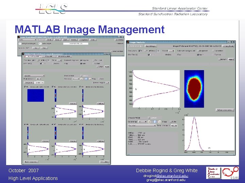This screenshot has width=245, height=183.
Task: Toggle Slice plane X checkbox in Image Analysis
Action: tap(140, 51)
